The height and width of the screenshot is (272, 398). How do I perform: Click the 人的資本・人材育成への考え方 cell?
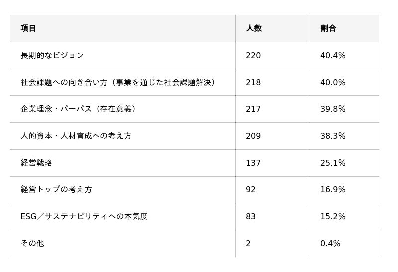[x=76, y=136]
